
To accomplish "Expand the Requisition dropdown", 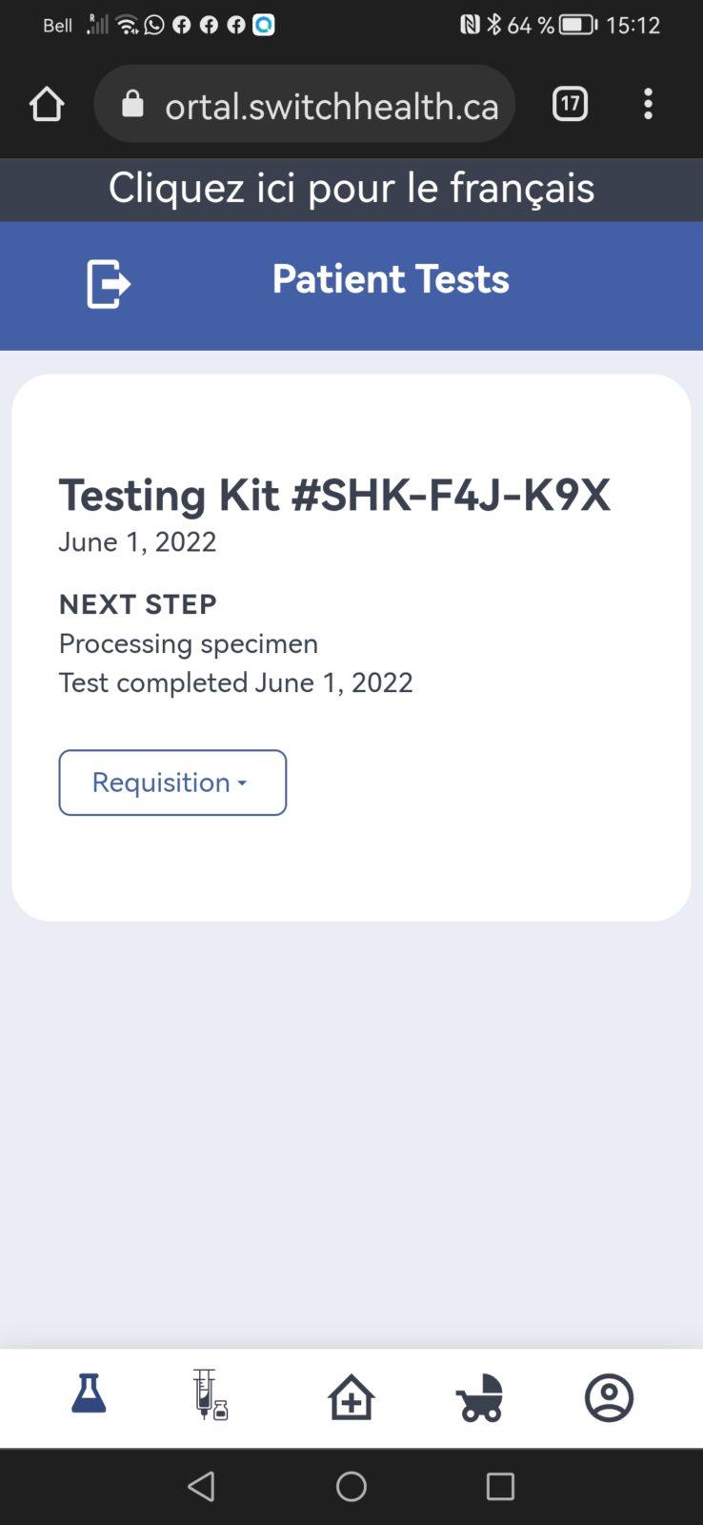I will [x=172, y=783].
